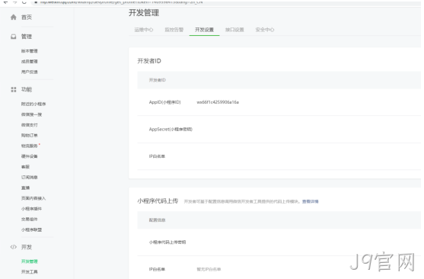Open 交易组件 in the sidebar
The height and width of the screenshot is (279, 424).
[30, 220]
